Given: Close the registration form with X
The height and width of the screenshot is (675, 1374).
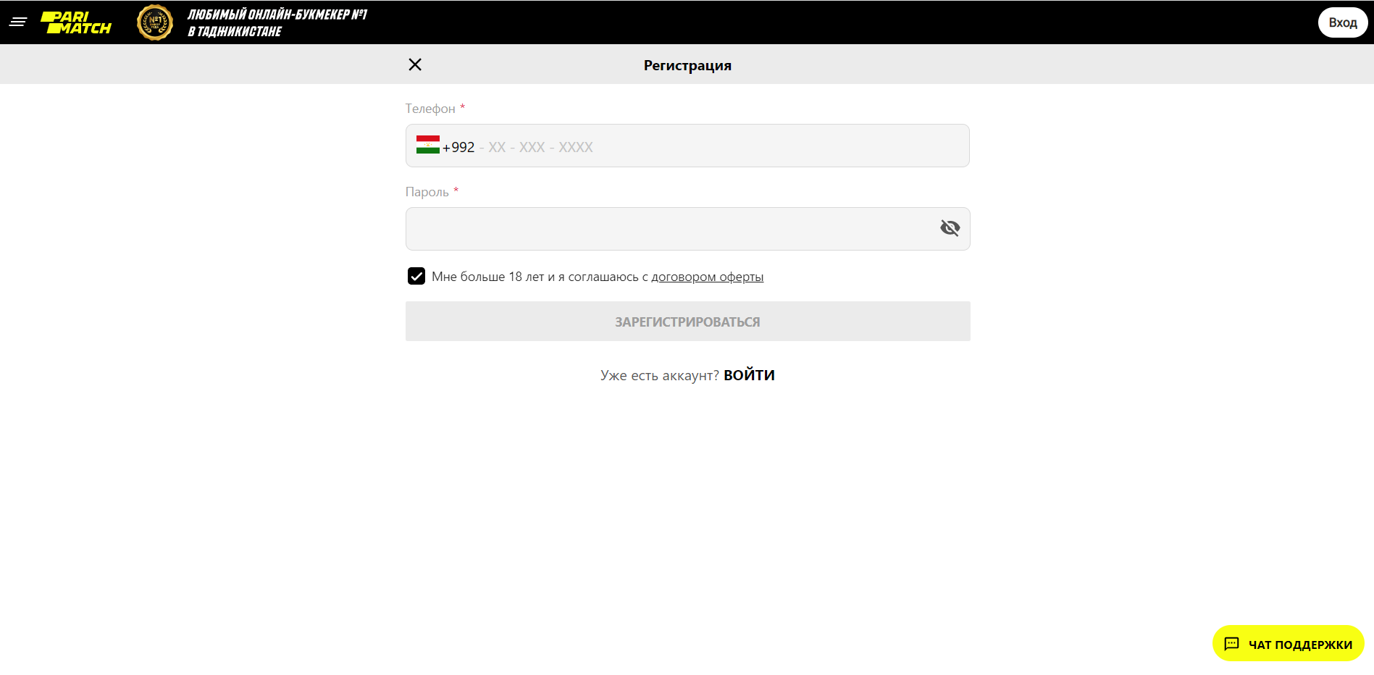Looking at the screenshot, I should pyautogui.click(x=415, y=64).
